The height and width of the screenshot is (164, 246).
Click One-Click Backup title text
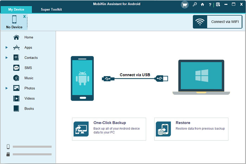(x=110, y=123)
